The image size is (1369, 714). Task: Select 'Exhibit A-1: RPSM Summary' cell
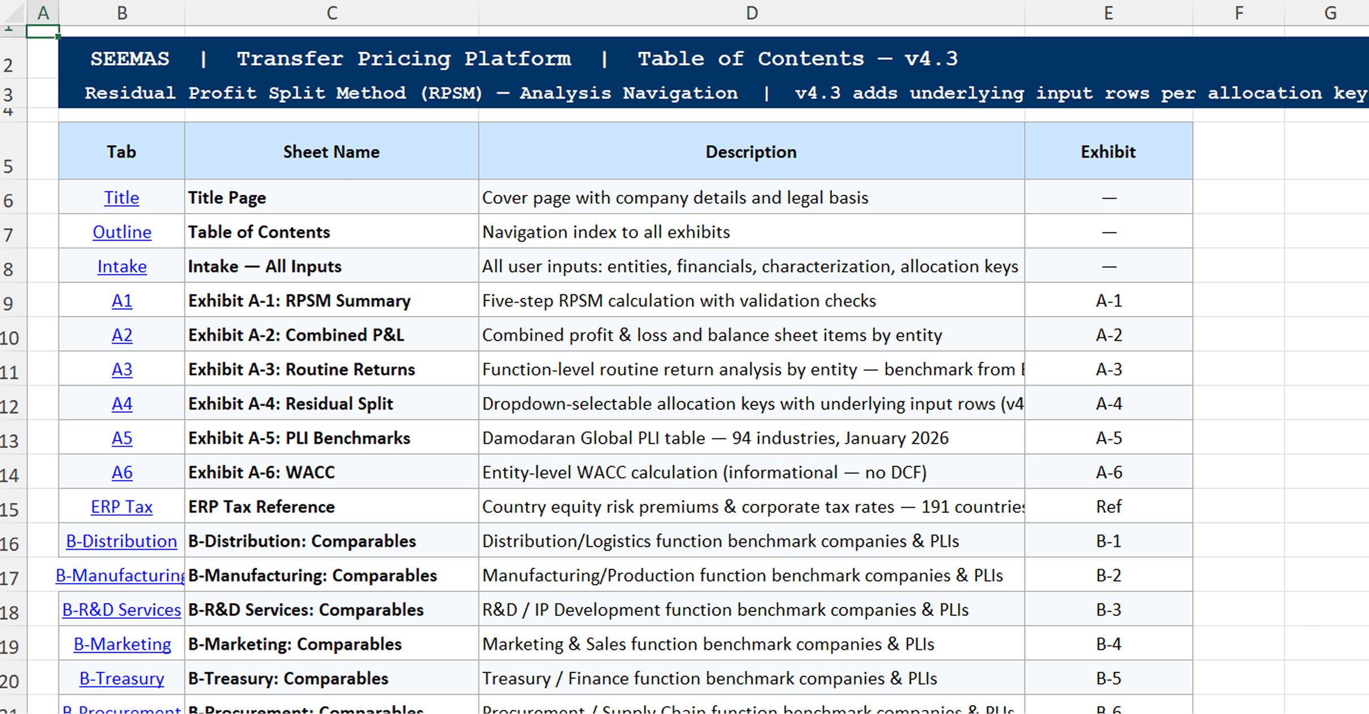click(x=331, y=300)
